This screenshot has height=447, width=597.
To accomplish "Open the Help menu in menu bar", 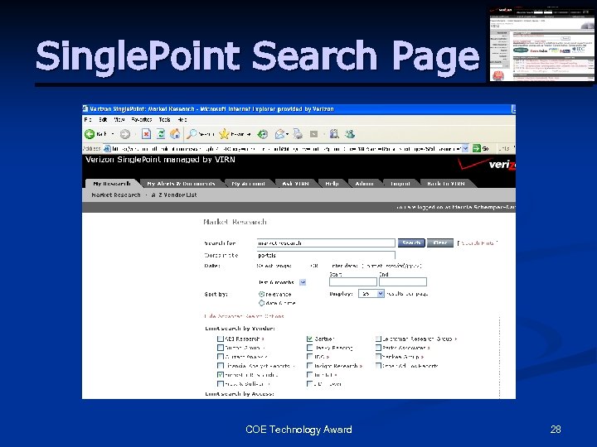I will 182,119.
